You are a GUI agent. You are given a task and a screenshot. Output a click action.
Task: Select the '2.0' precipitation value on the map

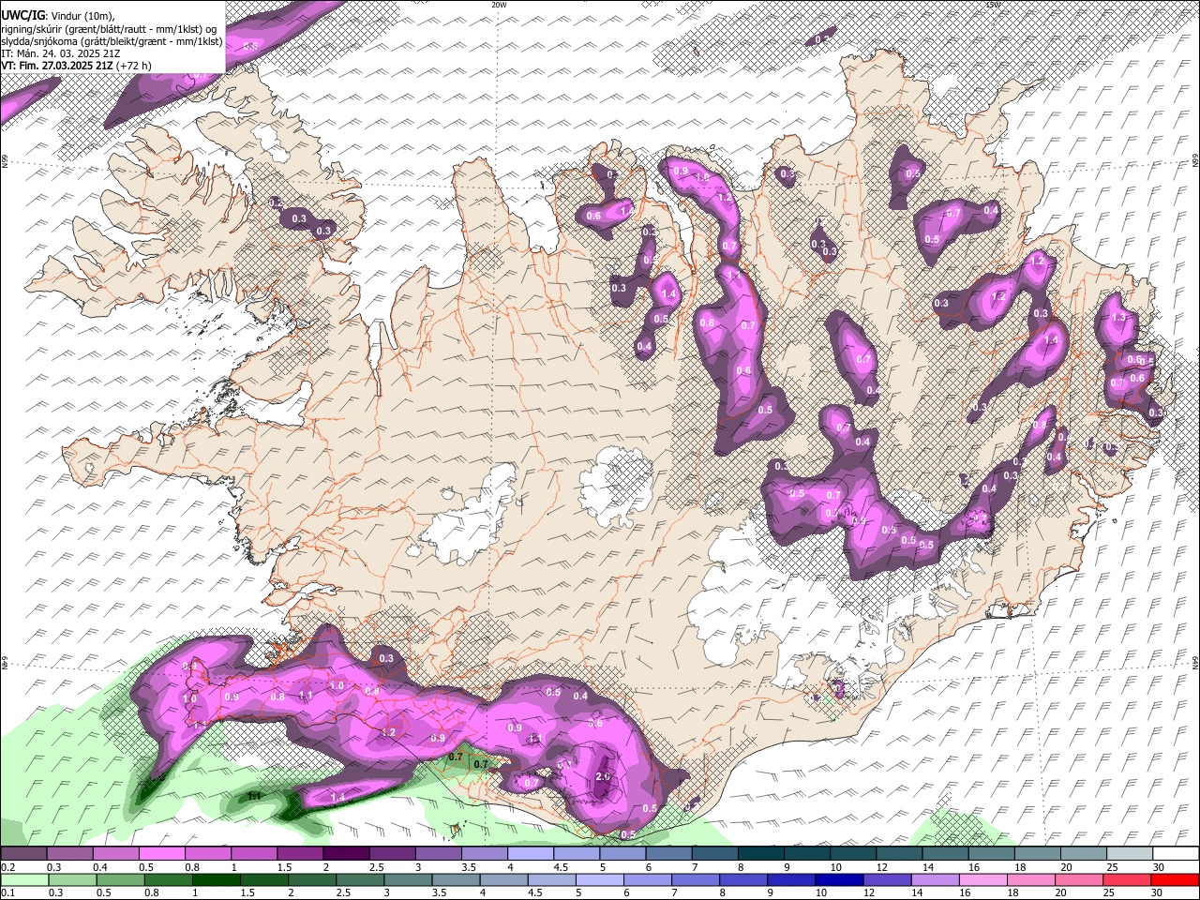[603, 777]
